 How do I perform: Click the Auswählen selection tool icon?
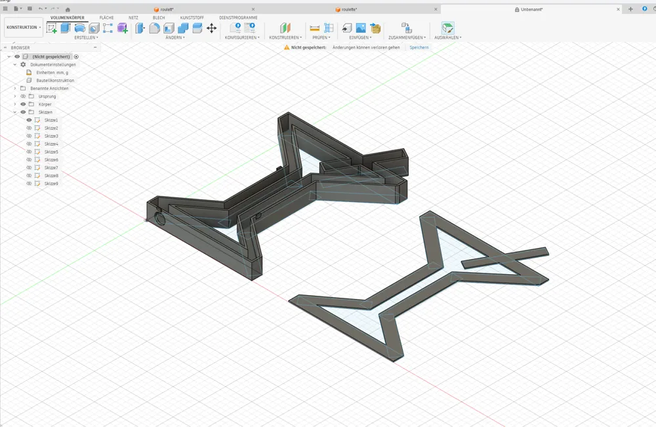pos(447,28)
